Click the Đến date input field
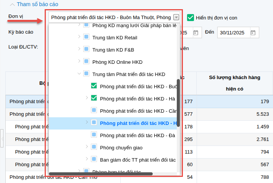Screen dimensions: 273x183 pyautogui.click(x=233, y=33)
